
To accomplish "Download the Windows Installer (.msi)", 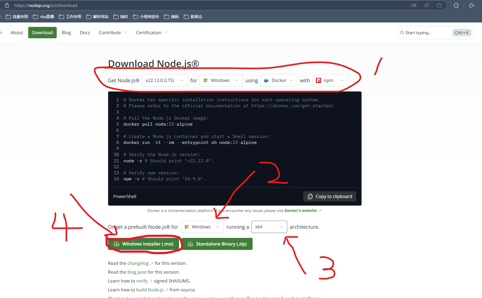I will point(144,244).
